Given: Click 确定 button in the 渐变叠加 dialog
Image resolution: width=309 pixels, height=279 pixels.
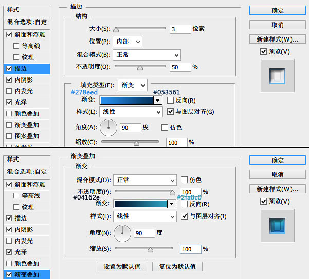Looking at the screenshot, I should [x=278, y=160].
